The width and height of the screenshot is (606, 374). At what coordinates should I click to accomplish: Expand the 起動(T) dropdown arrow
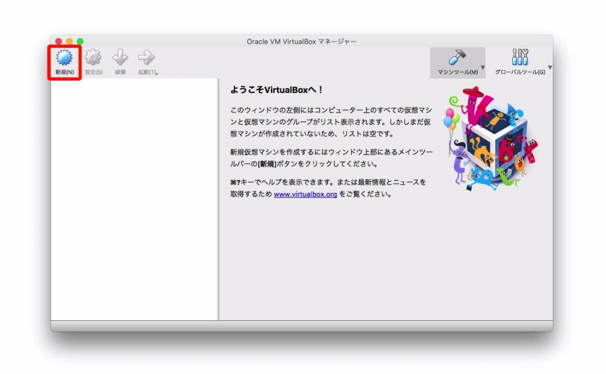point(157,73)
